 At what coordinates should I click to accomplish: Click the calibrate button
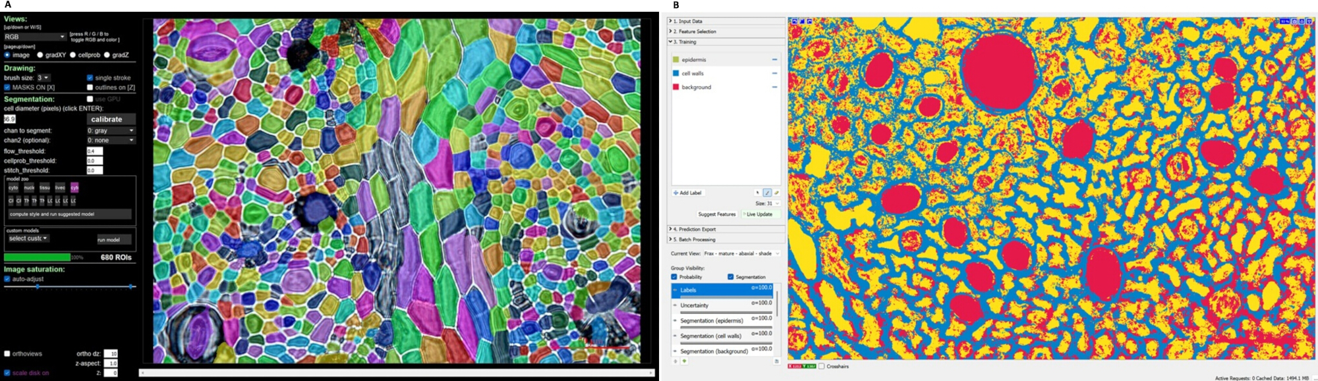[x=111, y=119]
